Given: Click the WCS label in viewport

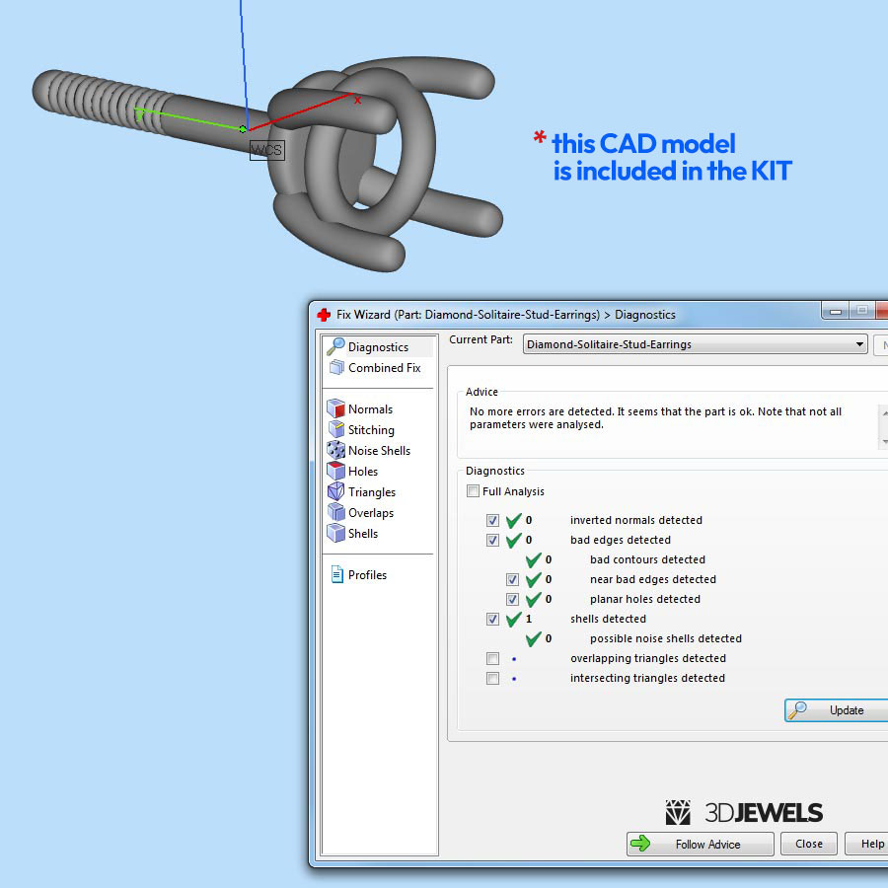Looking at the screenshot, I should [266, 150].
